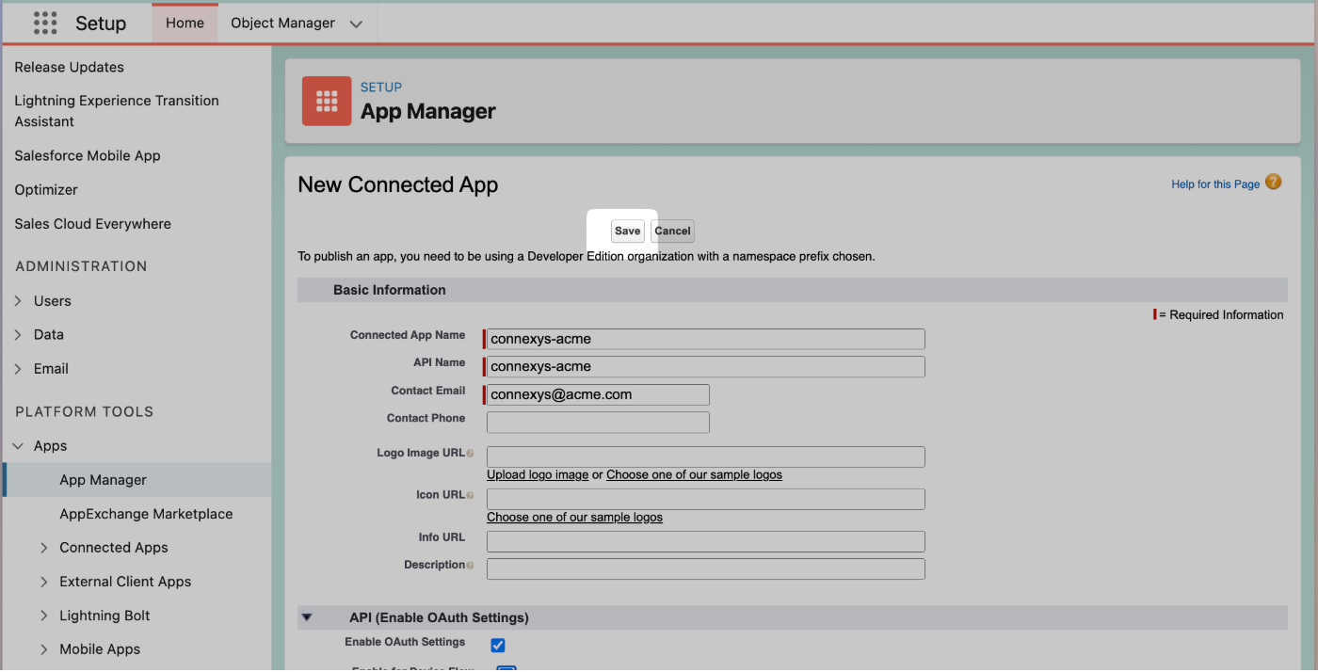Screen dimensions: 1318x672
Task: Expand External Client Apps node
Action: 44,582
